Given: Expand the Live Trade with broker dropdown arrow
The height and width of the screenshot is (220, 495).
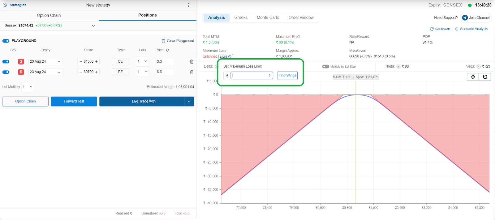Looking at the screenshot, I should (189, 102).
